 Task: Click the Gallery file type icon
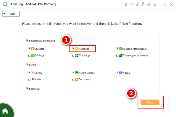pos(33,73)
